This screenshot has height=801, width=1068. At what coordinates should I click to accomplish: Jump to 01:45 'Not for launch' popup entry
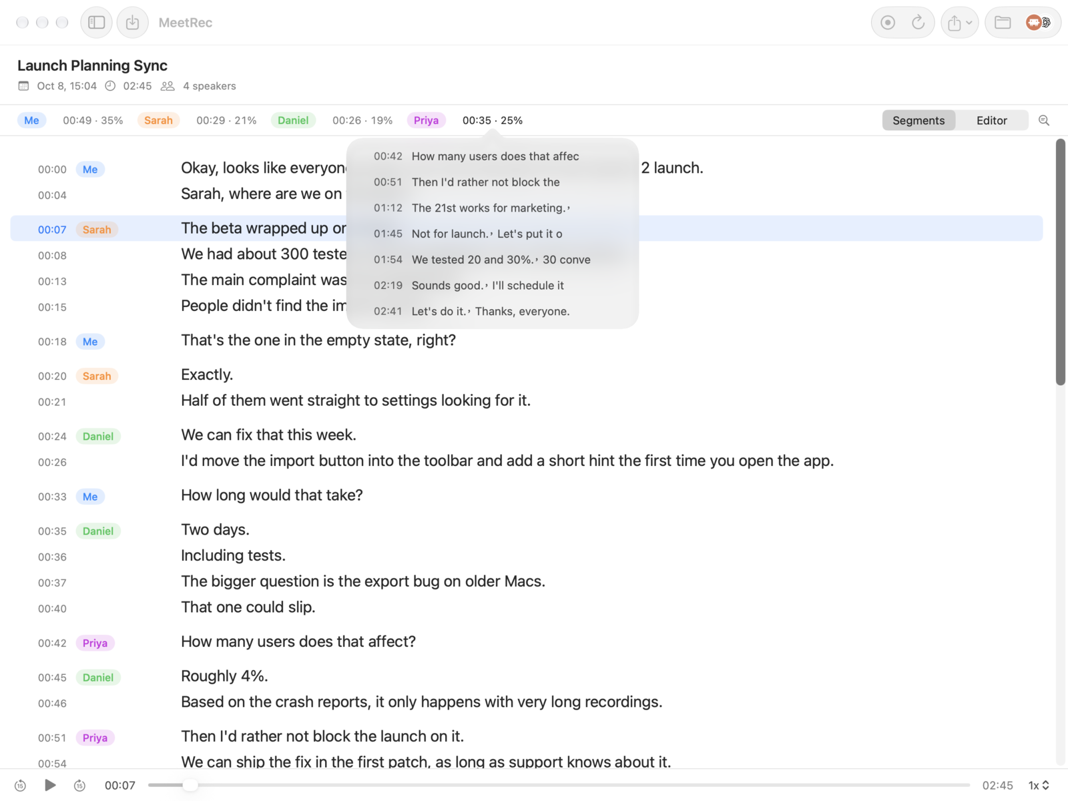coord(493,234)
